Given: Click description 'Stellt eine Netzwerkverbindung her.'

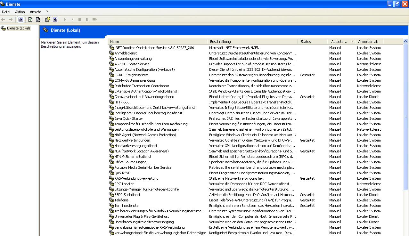Looking at the screenshot, I should [x=237, y=178].
